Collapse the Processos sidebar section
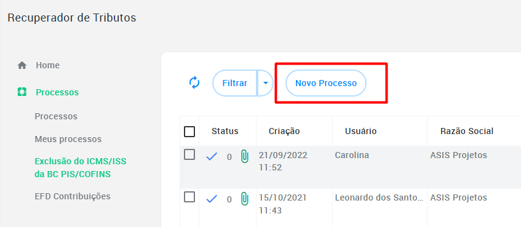Image resolution: width=521 pixels, height=227 pixels. (x=57, y=92)
